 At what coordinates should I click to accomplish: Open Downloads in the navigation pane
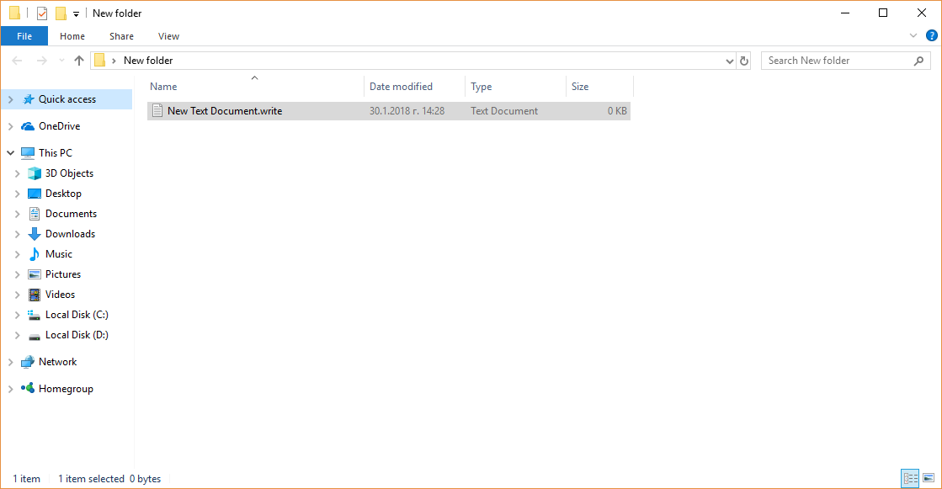click(70, 234)
